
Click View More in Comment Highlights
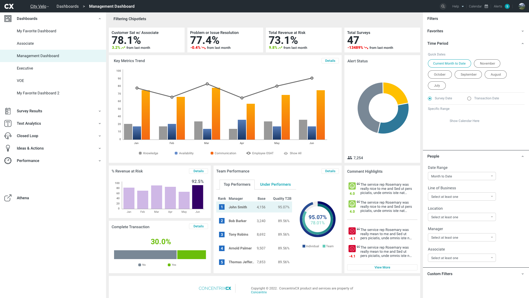point(382,267)
